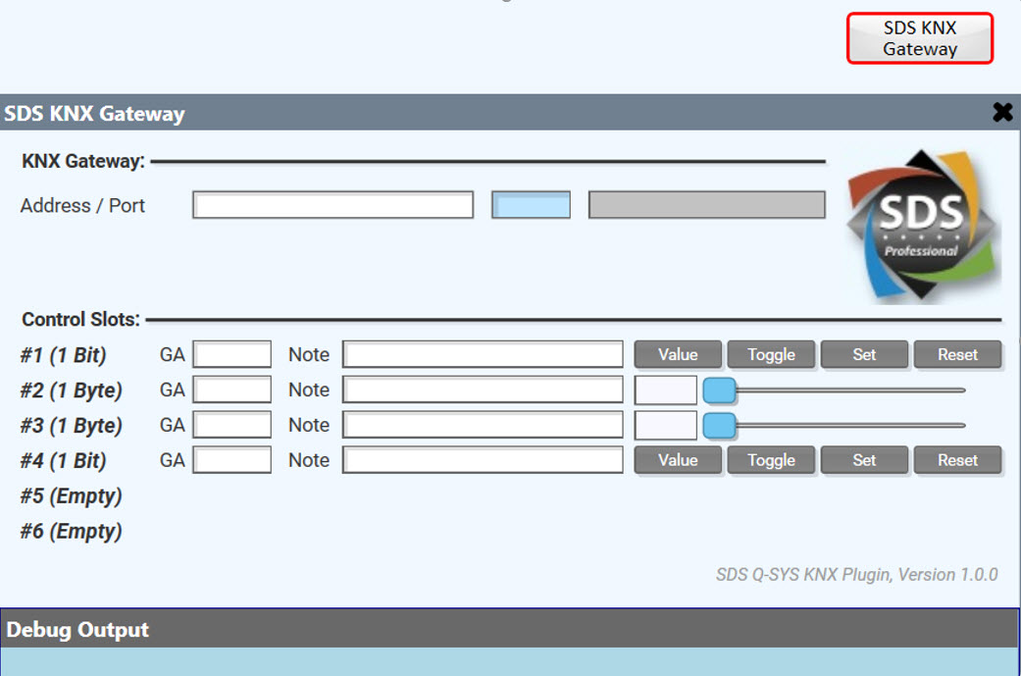Click the '#4 (1 Bit)' slot label

(x=63, y=460)
